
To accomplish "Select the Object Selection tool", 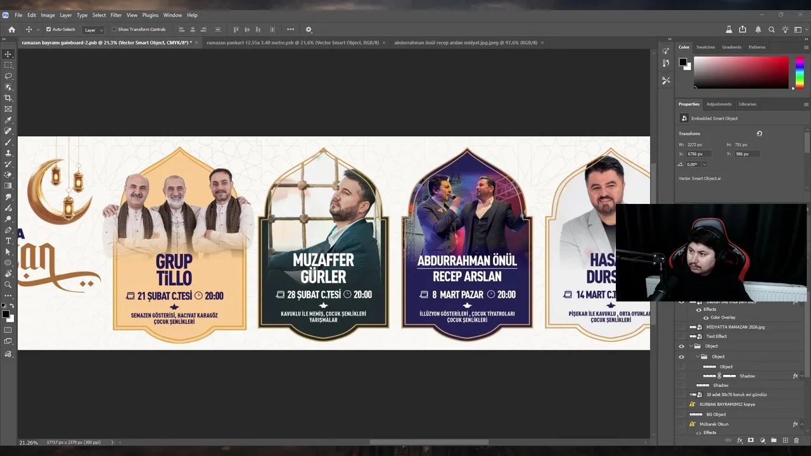I will point(8,87).
